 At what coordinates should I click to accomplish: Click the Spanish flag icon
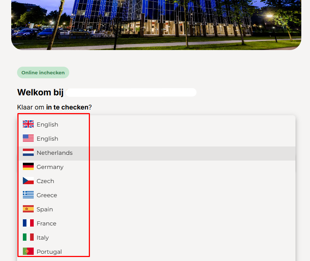pyautogui.click(x=28, y=209)
